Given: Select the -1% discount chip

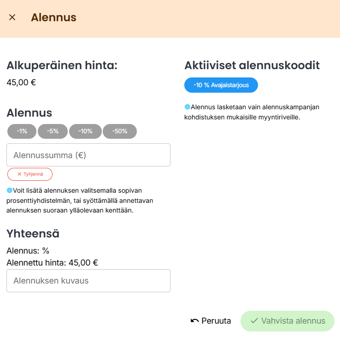Looking at the screenshot, I should point(22,131).
